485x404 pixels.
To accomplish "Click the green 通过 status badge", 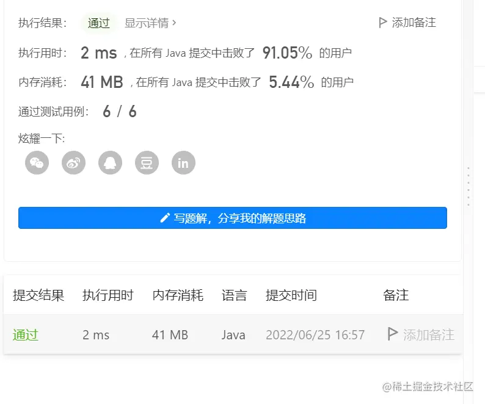I will pyautogui.click(x=99, y=23).
